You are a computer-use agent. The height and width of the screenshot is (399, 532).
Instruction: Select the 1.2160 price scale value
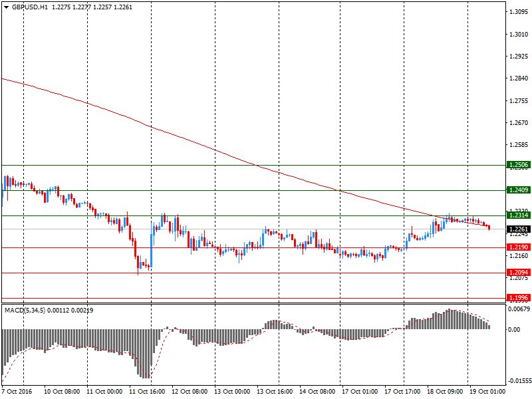point(519,256)
